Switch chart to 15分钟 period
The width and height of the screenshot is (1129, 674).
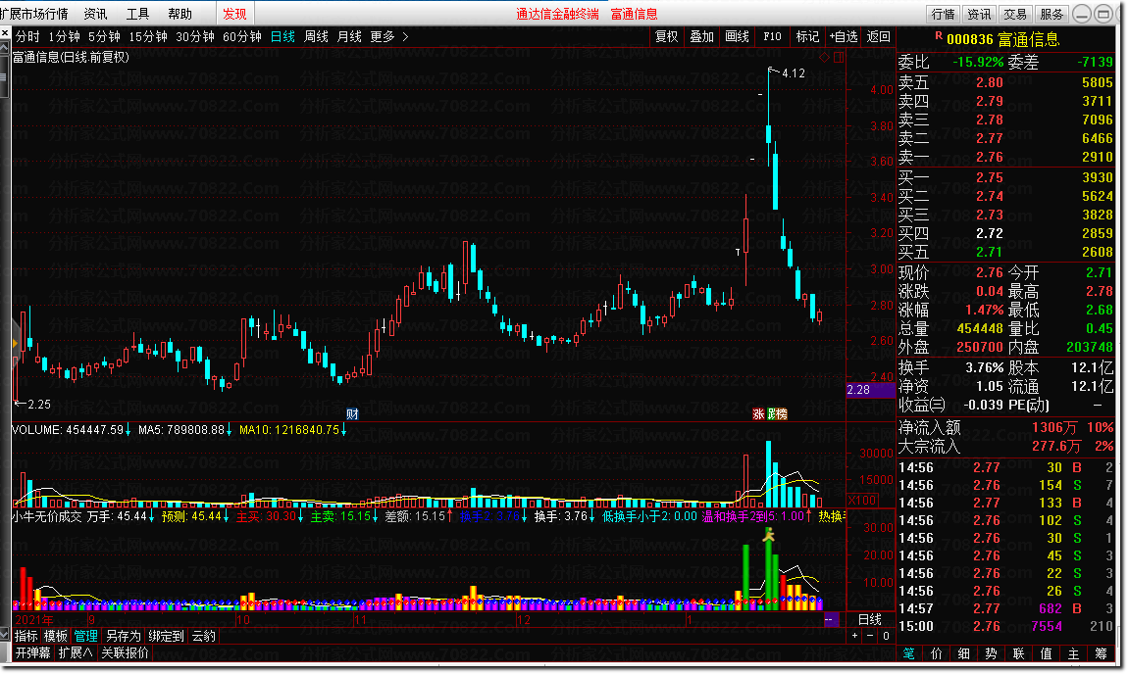[x=147, y=36]
